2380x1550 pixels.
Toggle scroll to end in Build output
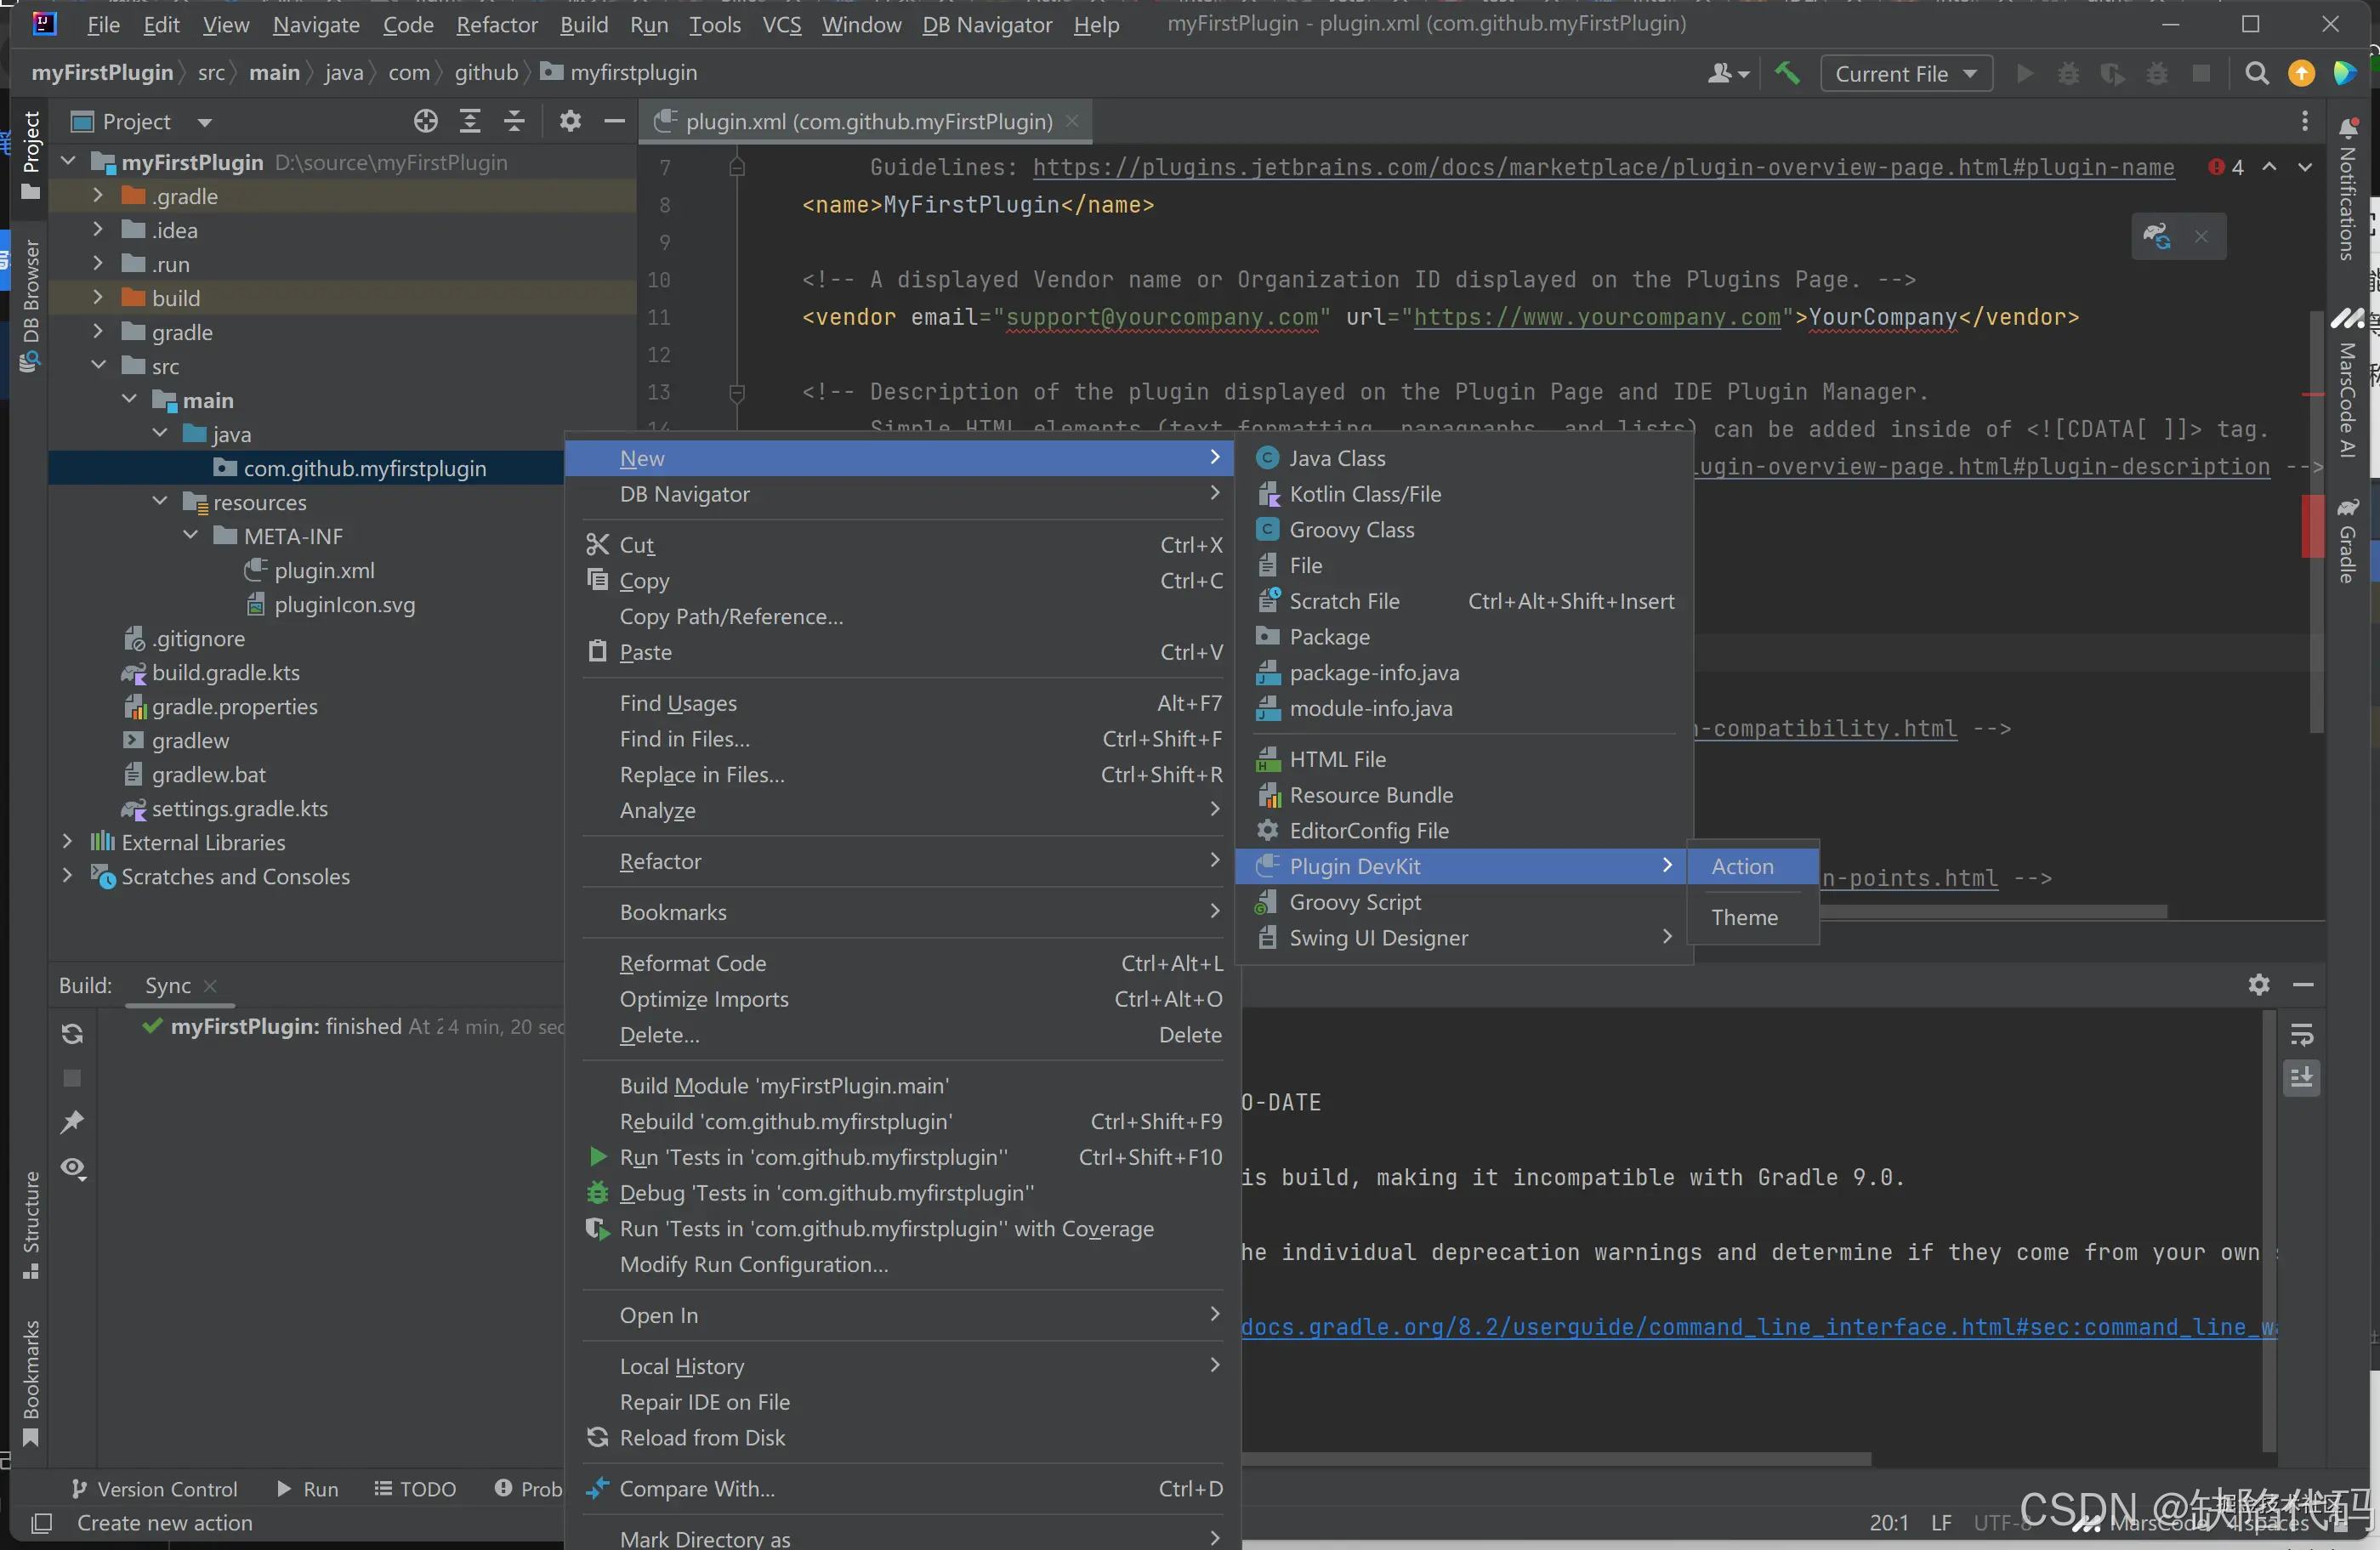point(2301,1077)
